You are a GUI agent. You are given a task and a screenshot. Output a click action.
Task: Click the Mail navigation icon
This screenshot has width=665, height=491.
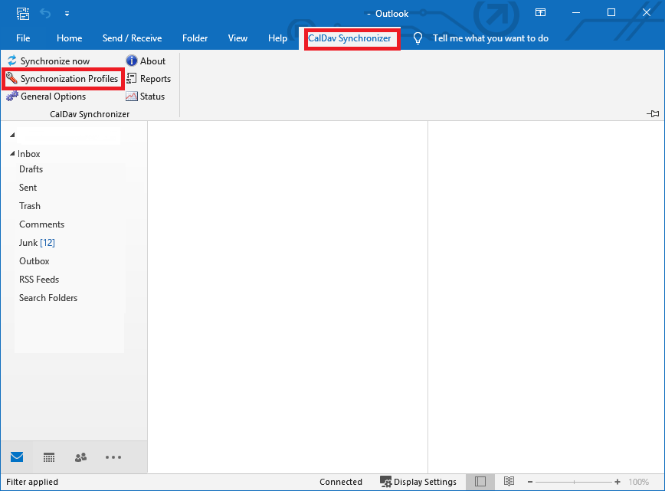17,457
